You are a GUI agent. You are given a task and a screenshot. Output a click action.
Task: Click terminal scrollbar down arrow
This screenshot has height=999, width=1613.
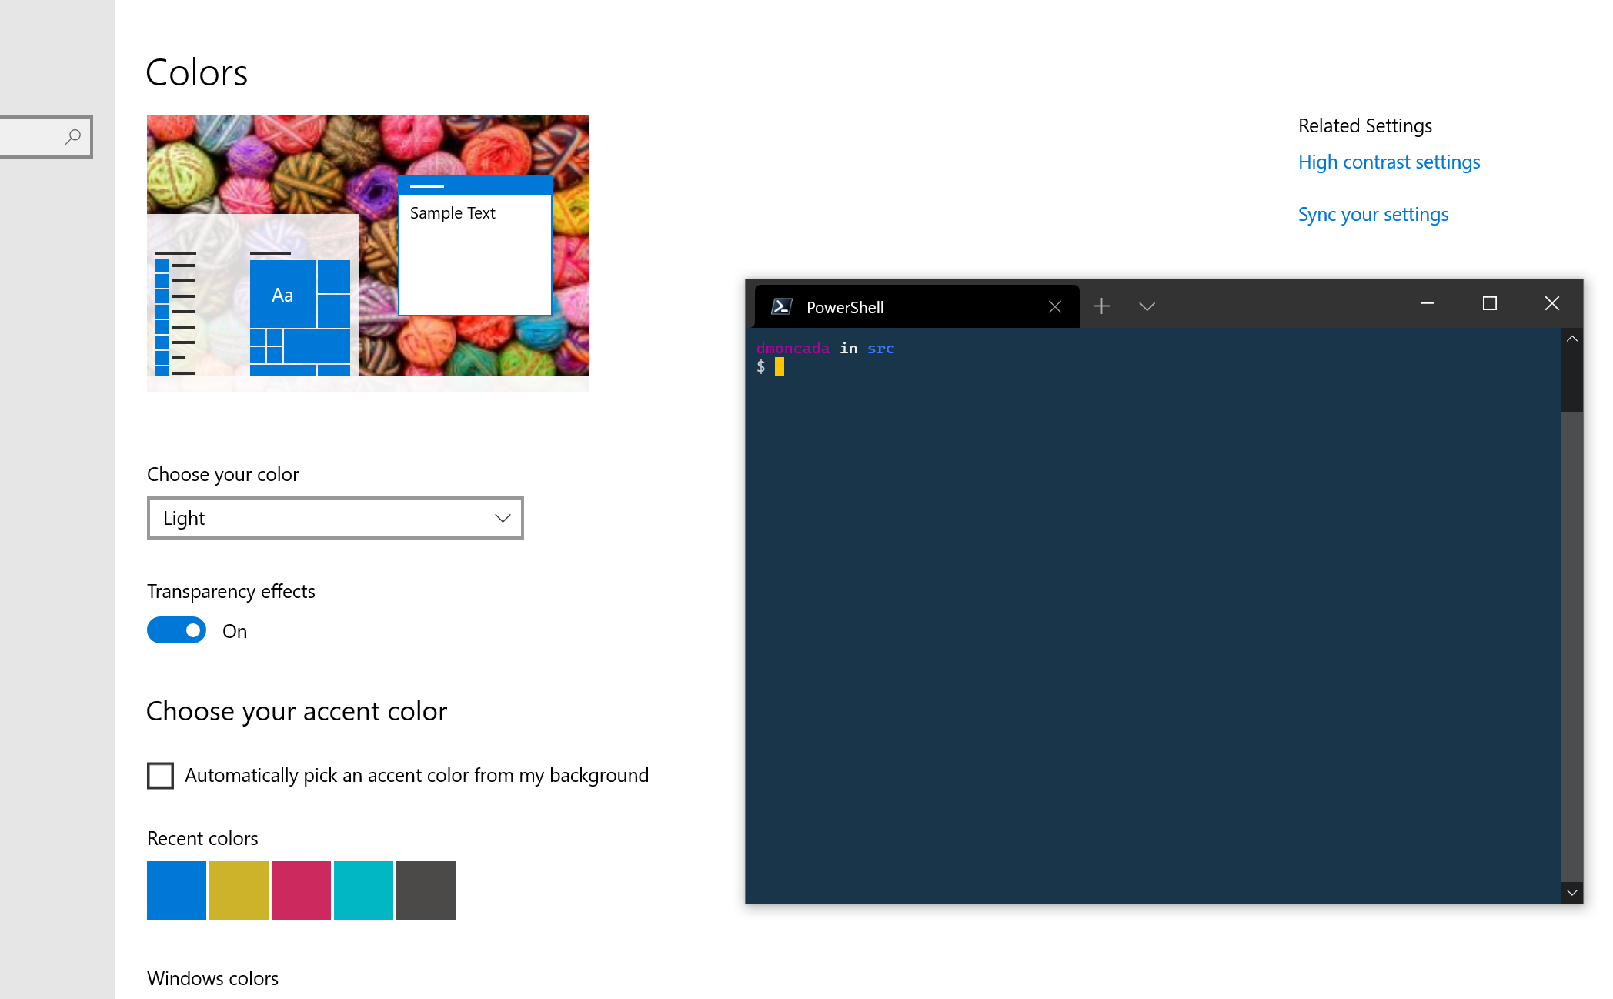[1572, 893]
